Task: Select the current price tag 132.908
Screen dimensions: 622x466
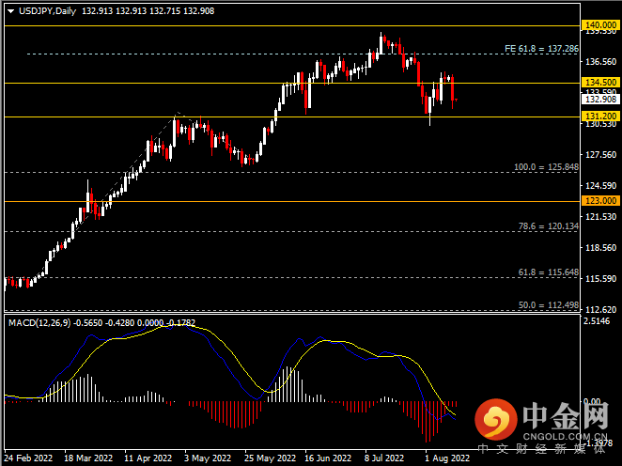Action: (600, 100)
